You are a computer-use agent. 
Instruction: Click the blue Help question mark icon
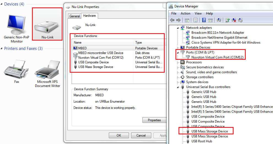(x=204, y=20)
